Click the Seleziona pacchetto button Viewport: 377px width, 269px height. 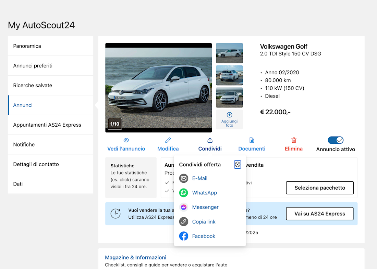[x=319, y=188]
